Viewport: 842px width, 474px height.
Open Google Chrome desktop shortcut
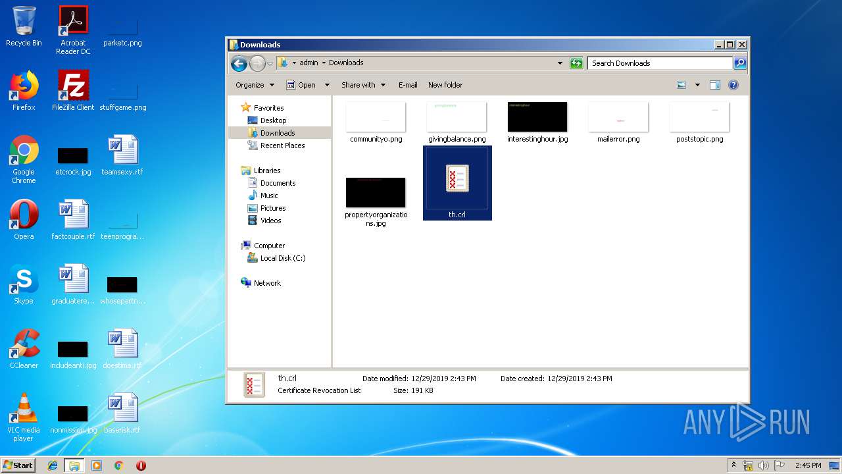[x=24, y=159]
